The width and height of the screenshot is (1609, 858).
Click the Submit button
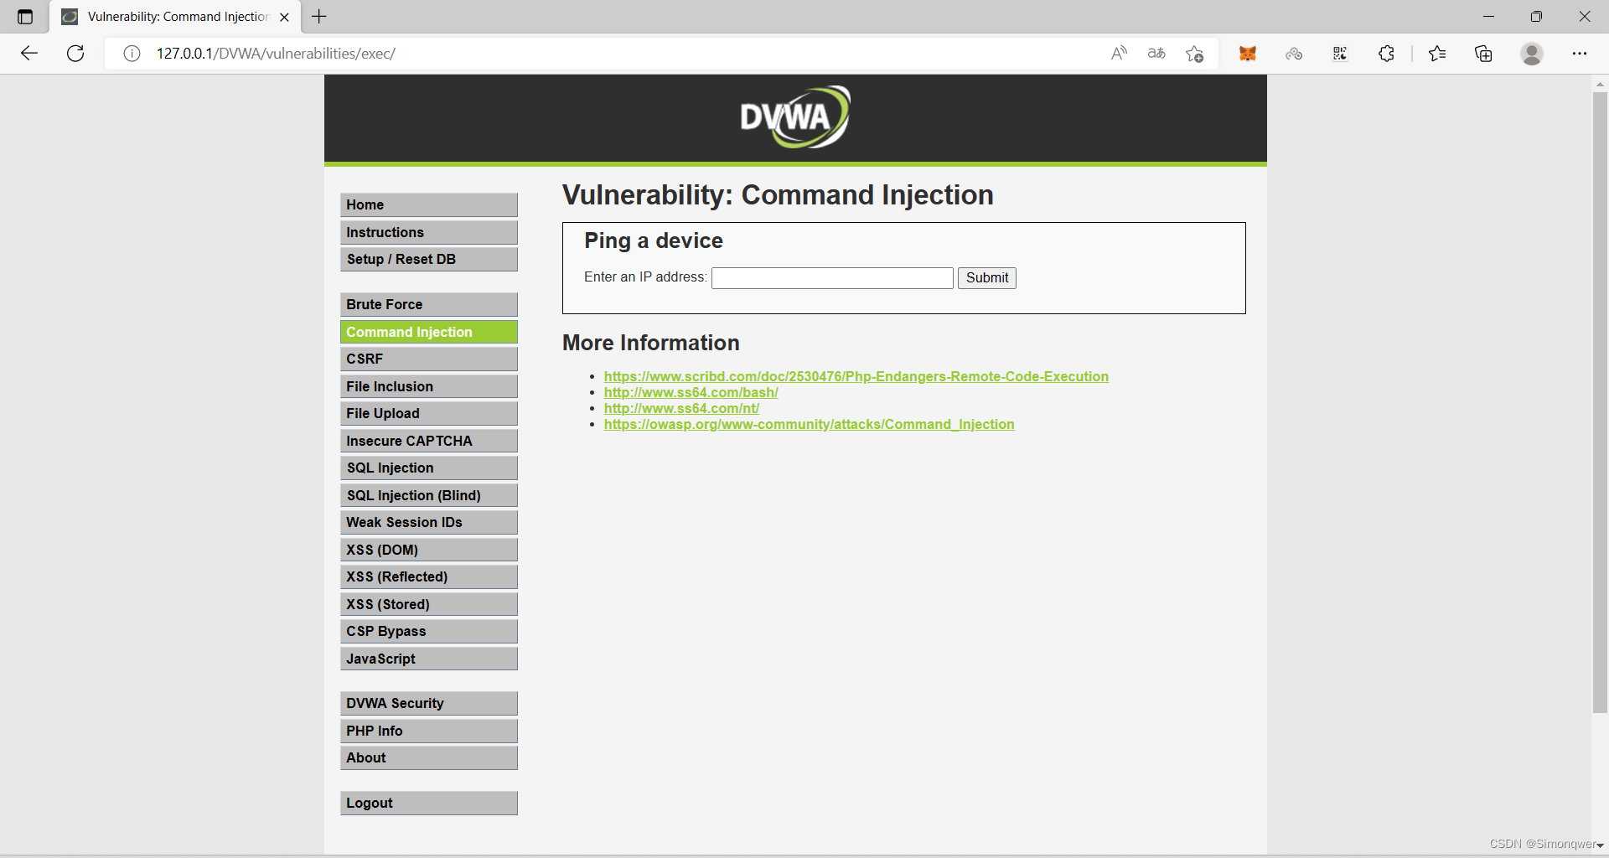tap(987, 278)
